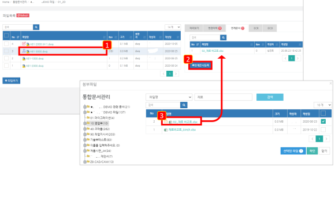Click the file list search input field
Viewport: 335px width, 221px height.
tap(18, 27)
